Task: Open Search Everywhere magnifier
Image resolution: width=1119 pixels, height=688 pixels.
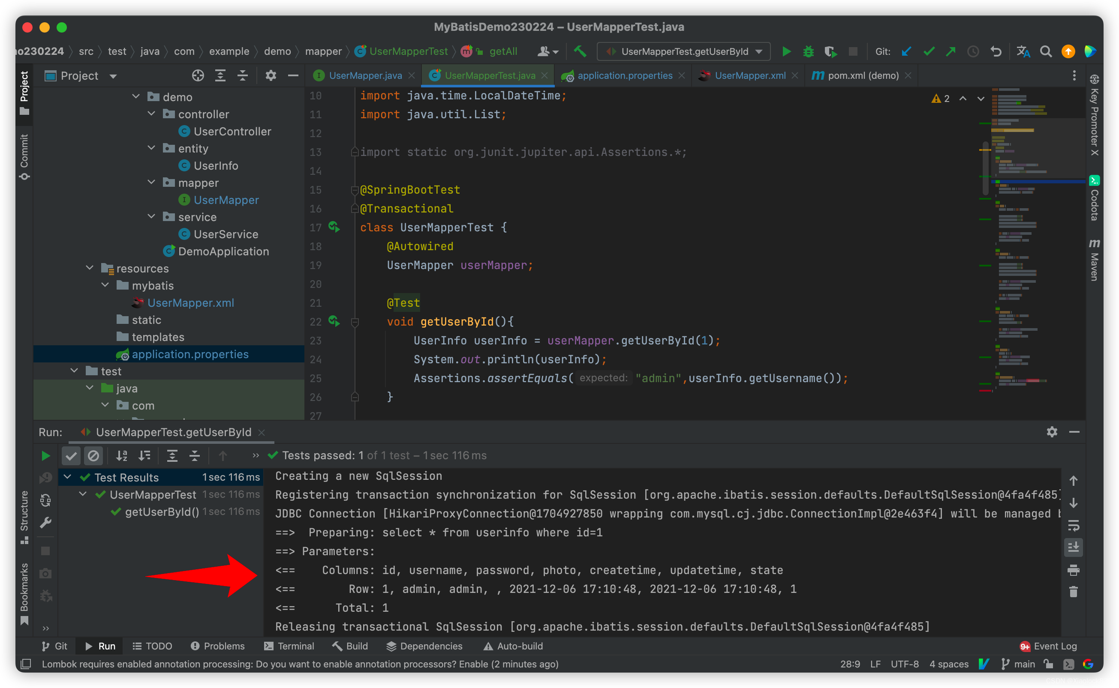Action: tap(1046, 51)
